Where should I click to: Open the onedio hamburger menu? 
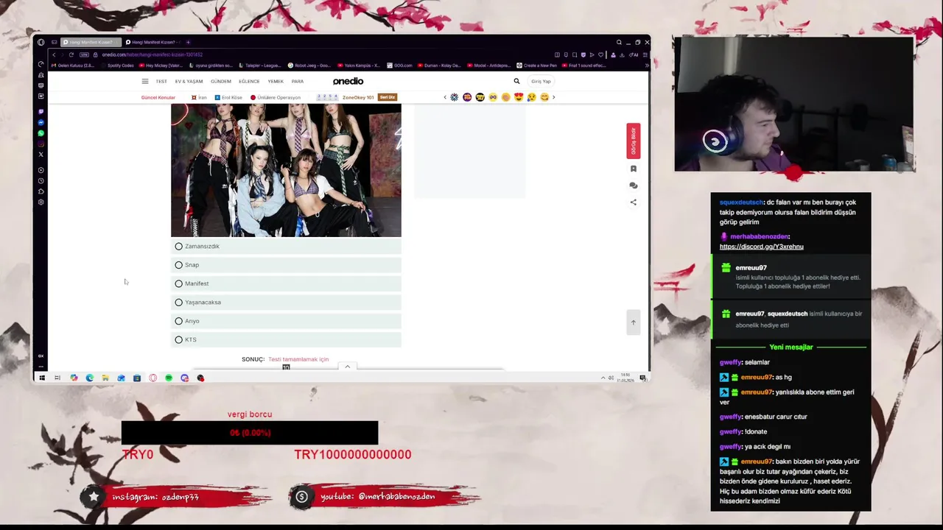(x=145, y=82)
